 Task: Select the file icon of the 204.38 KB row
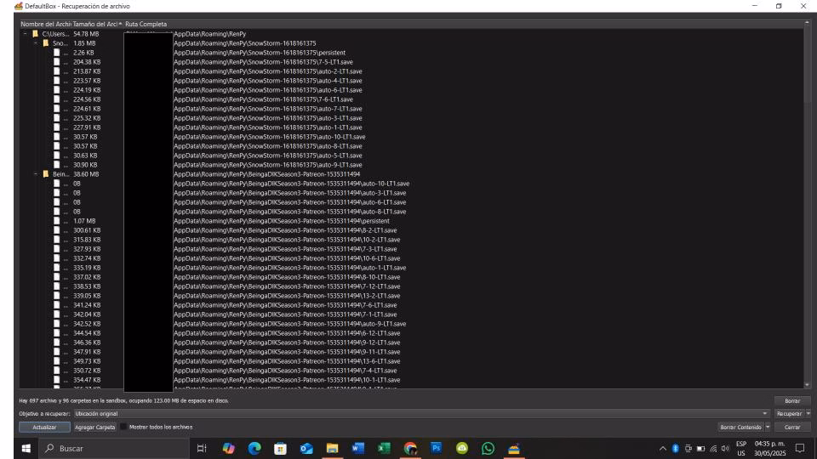(x=56, y=62)
